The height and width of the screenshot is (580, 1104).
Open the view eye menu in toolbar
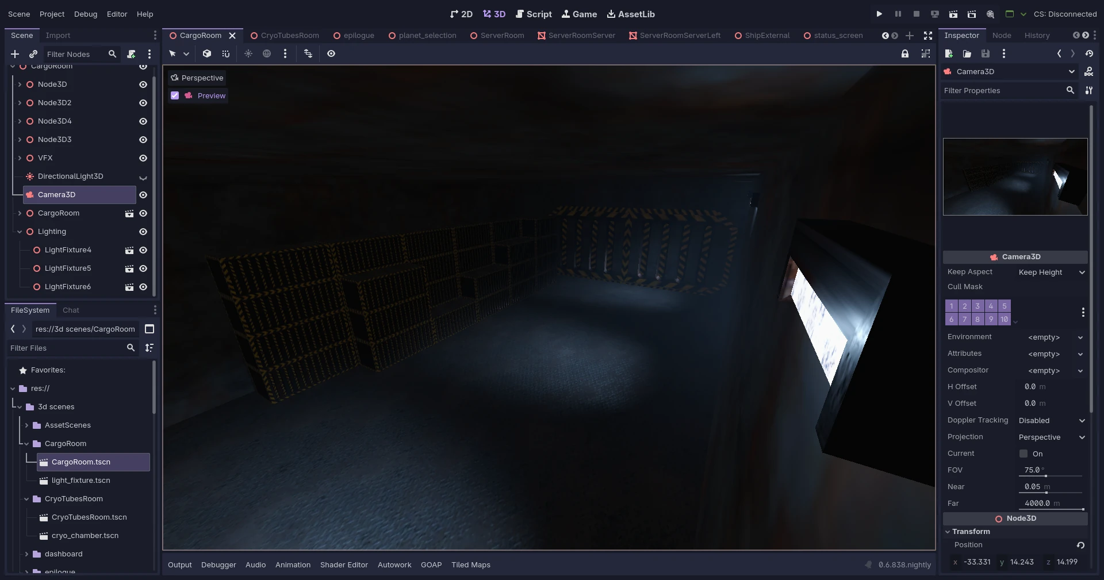coord(331,53)
